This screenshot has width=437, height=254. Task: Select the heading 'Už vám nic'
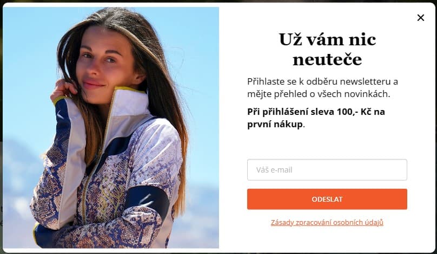click(x=327, y=39)
